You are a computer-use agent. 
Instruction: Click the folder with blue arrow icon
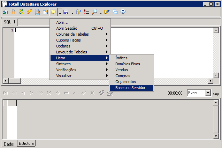(x=107, y=12)
